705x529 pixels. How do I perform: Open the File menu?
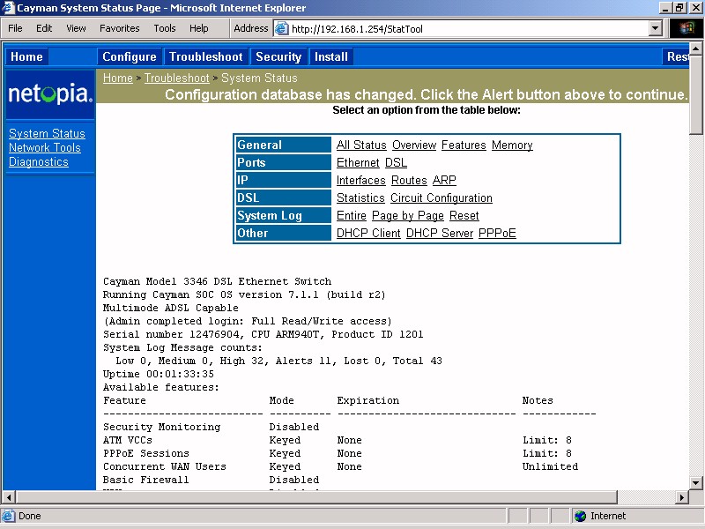pyautogui.click(x=15, y=28)
